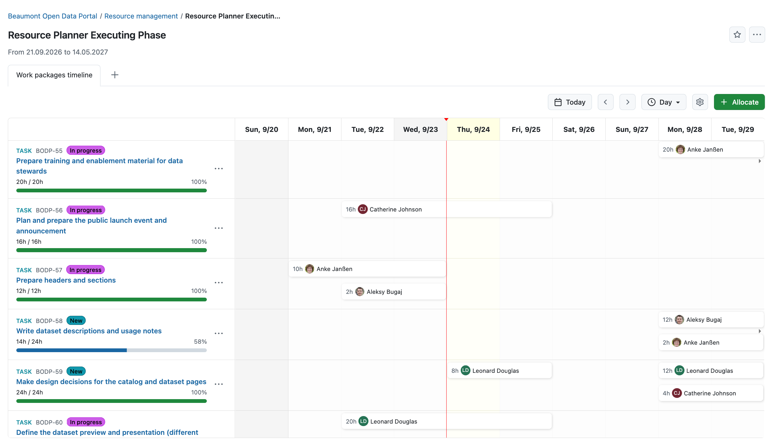Image resolution: width=773 pixels, height=443 pixels.
Task: Select Leonard Douglas 12h allocation bar
Action: pos(711,371)
